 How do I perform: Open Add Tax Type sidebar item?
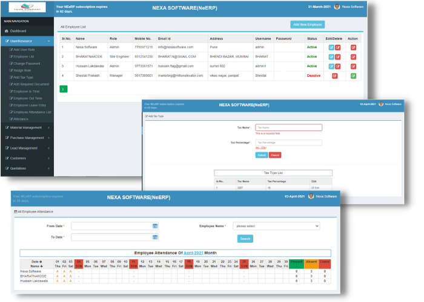(25, 77)
